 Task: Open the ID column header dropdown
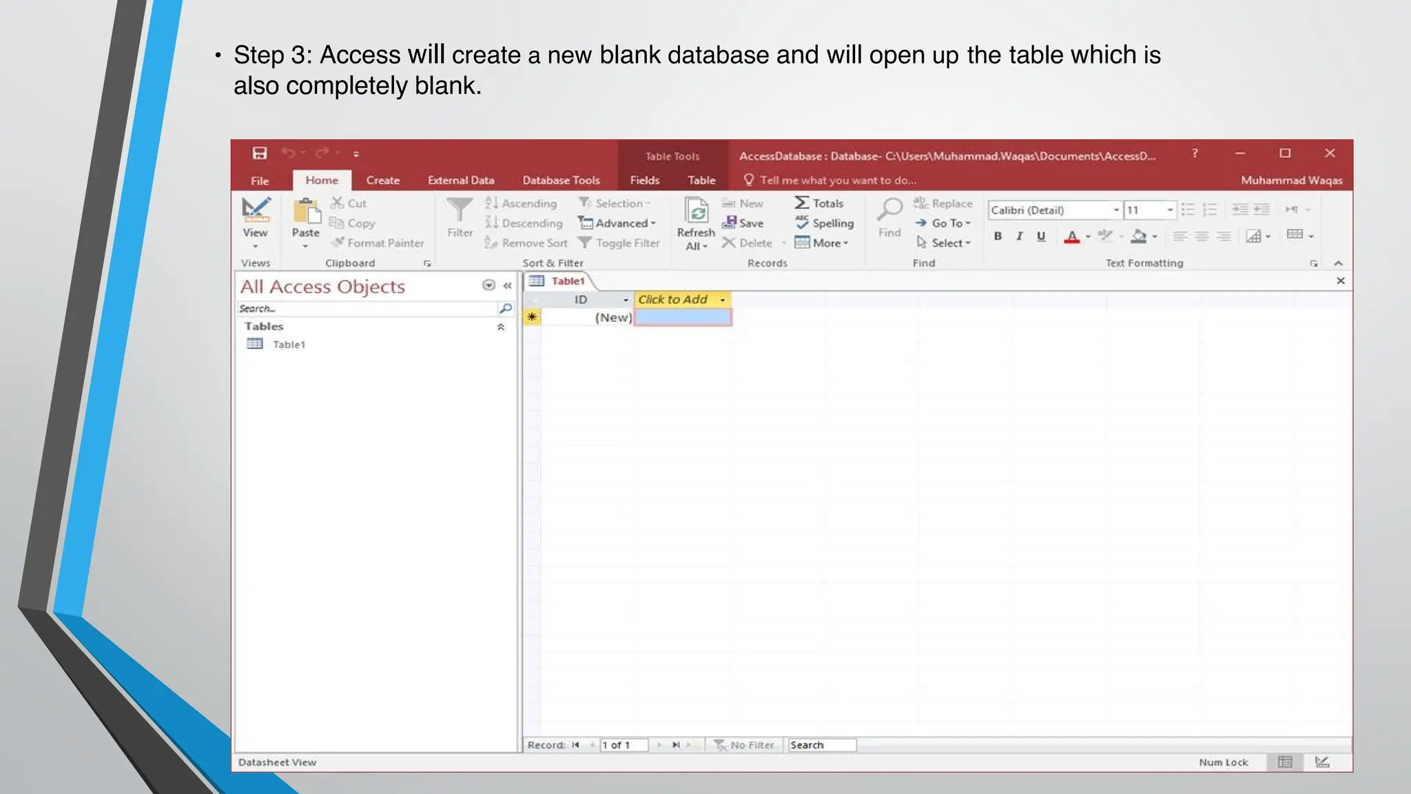click(x=626, y=300)
